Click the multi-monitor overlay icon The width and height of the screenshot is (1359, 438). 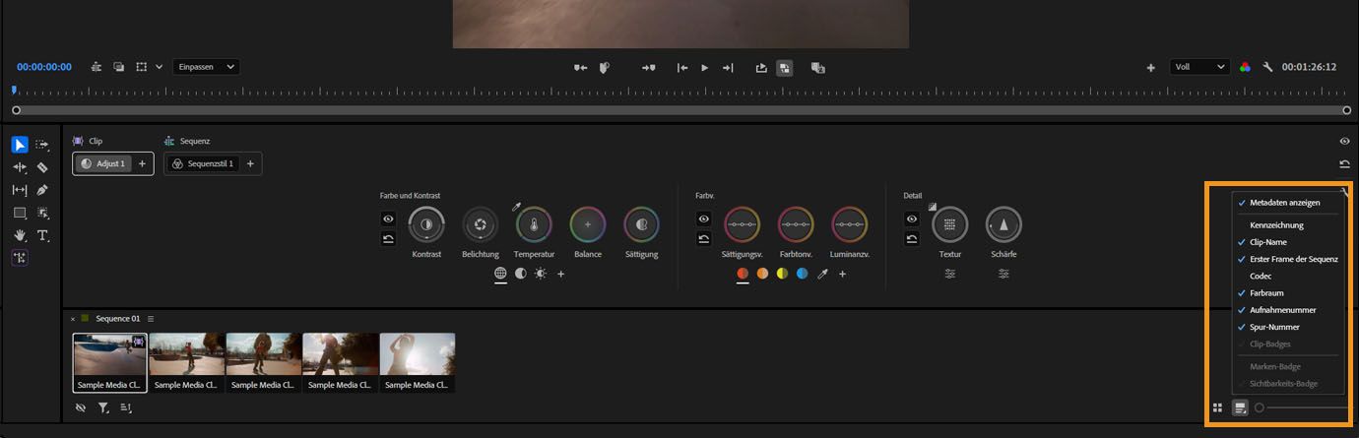click(119, 67)
